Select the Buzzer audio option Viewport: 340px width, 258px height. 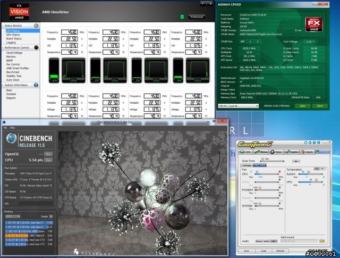[x=259, y=241]
